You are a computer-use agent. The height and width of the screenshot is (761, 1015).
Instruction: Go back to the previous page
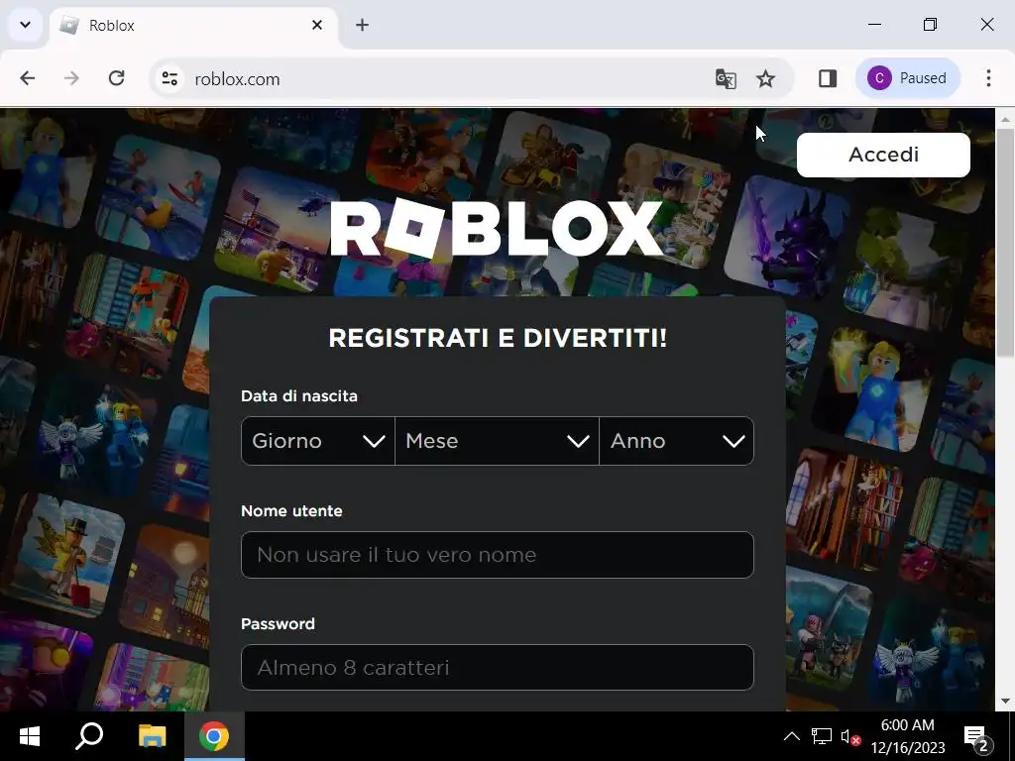click(x=27, y=78)
